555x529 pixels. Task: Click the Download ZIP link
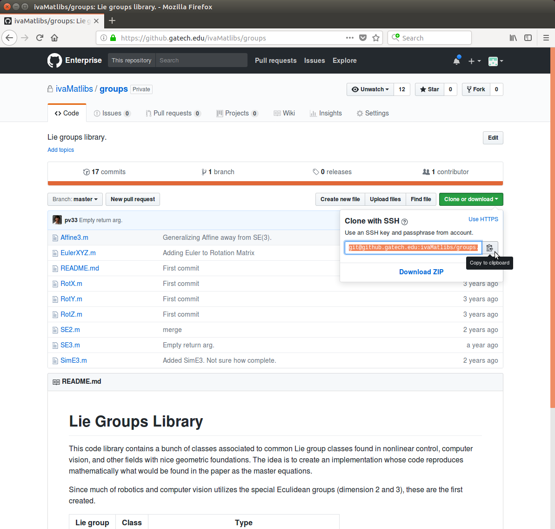click(421, 272)
